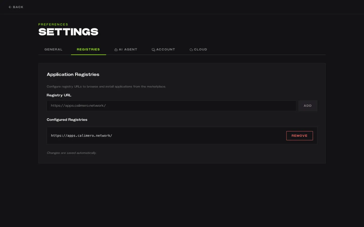Click the 'Configured Registries' label
364x227 pixels.
click(x=67, y=120)
